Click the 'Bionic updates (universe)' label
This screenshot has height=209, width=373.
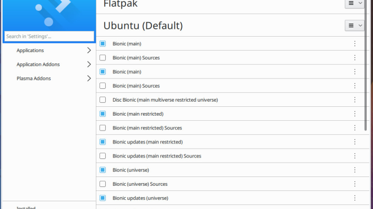point(140,198)
